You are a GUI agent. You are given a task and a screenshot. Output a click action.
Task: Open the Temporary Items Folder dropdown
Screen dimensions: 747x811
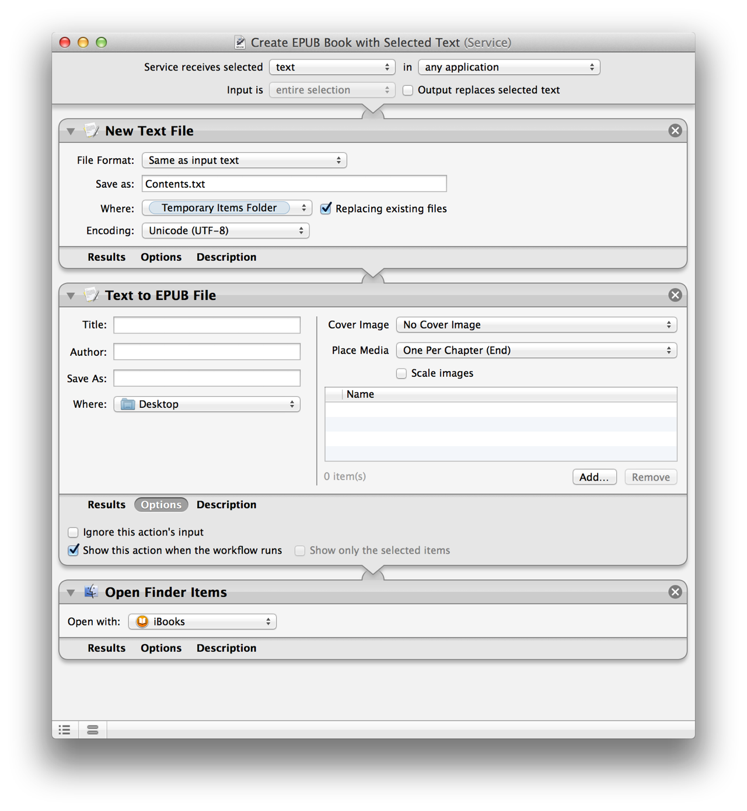tap(227, 208)
